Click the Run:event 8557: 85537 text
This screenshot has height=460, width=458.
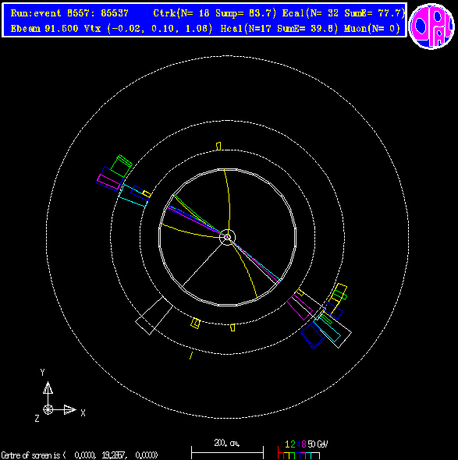[x=69, y=13]
